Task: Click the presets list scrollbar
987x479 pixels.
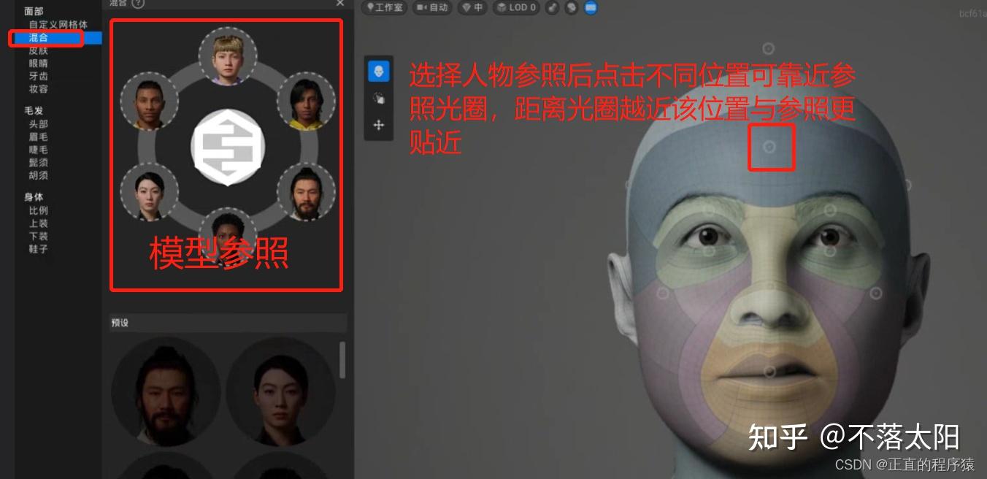Action: point(343,359)
